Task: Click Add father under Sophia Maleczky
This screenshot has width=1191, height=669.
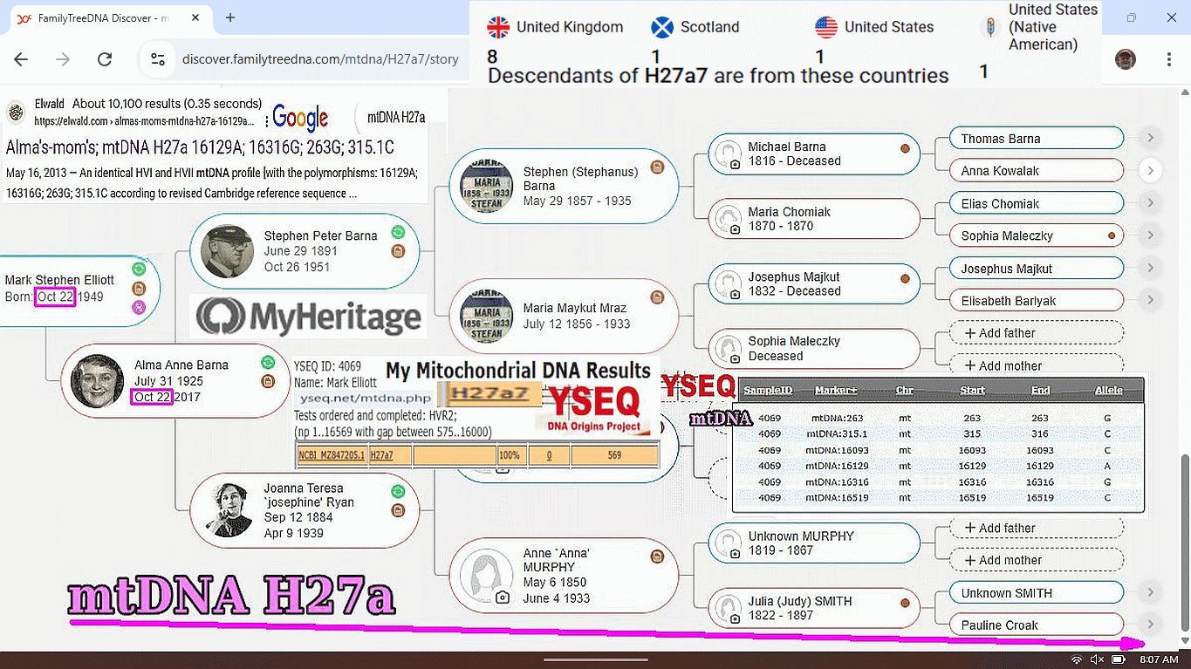Action: (1036, 333)
